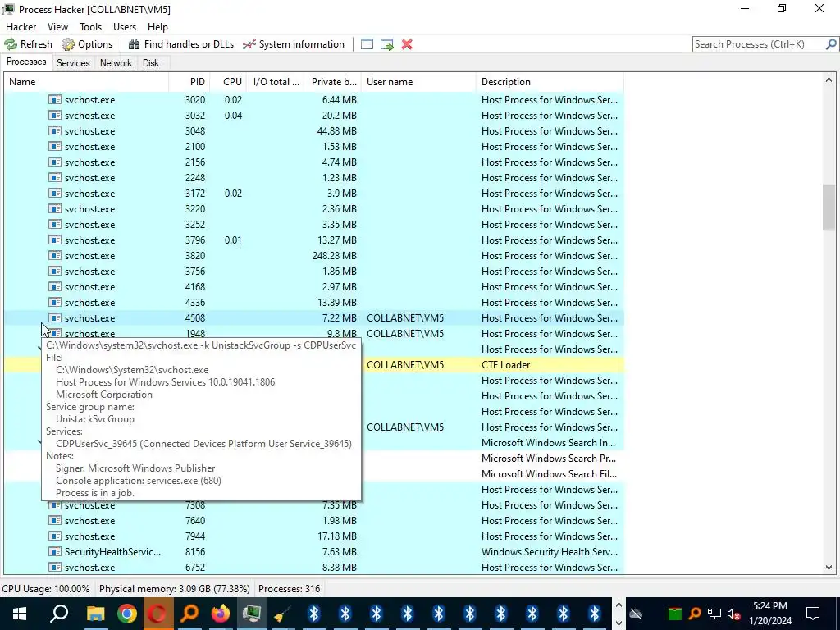Select svchost.exe row with PID 2248
Image resolution: width=840 pixels, height=630 pixels.
click(314, 178)
